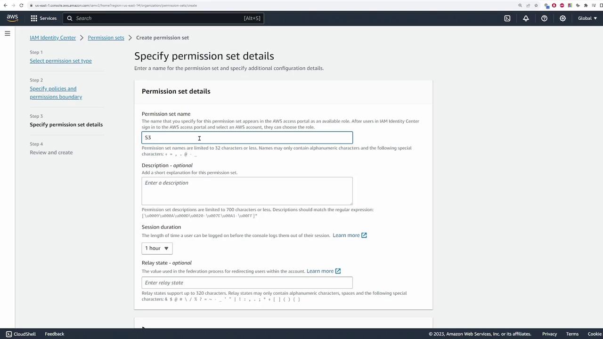Screen dimensions: 603x339
Task: Open the CloudShell button in footer
Action: click(21, 334)
